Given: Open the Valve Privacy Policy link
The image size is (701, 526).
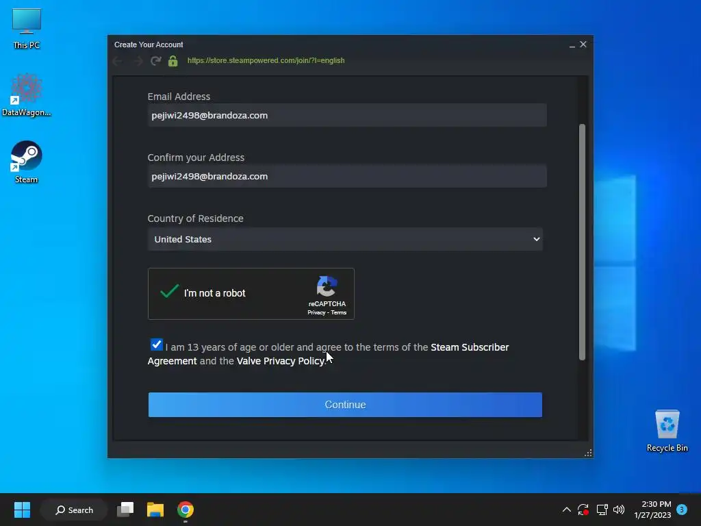Looking at the screenshot, I should pyautogui.click(x=281, y=361).
